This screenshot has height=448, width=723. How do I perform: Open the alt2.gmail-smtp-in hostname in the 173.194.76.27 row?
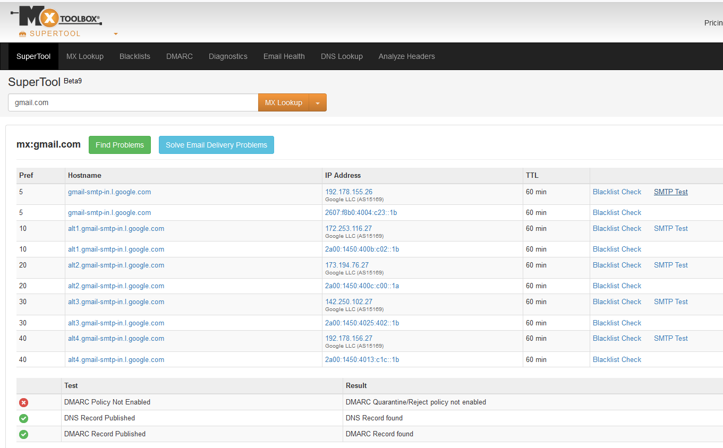116,265
